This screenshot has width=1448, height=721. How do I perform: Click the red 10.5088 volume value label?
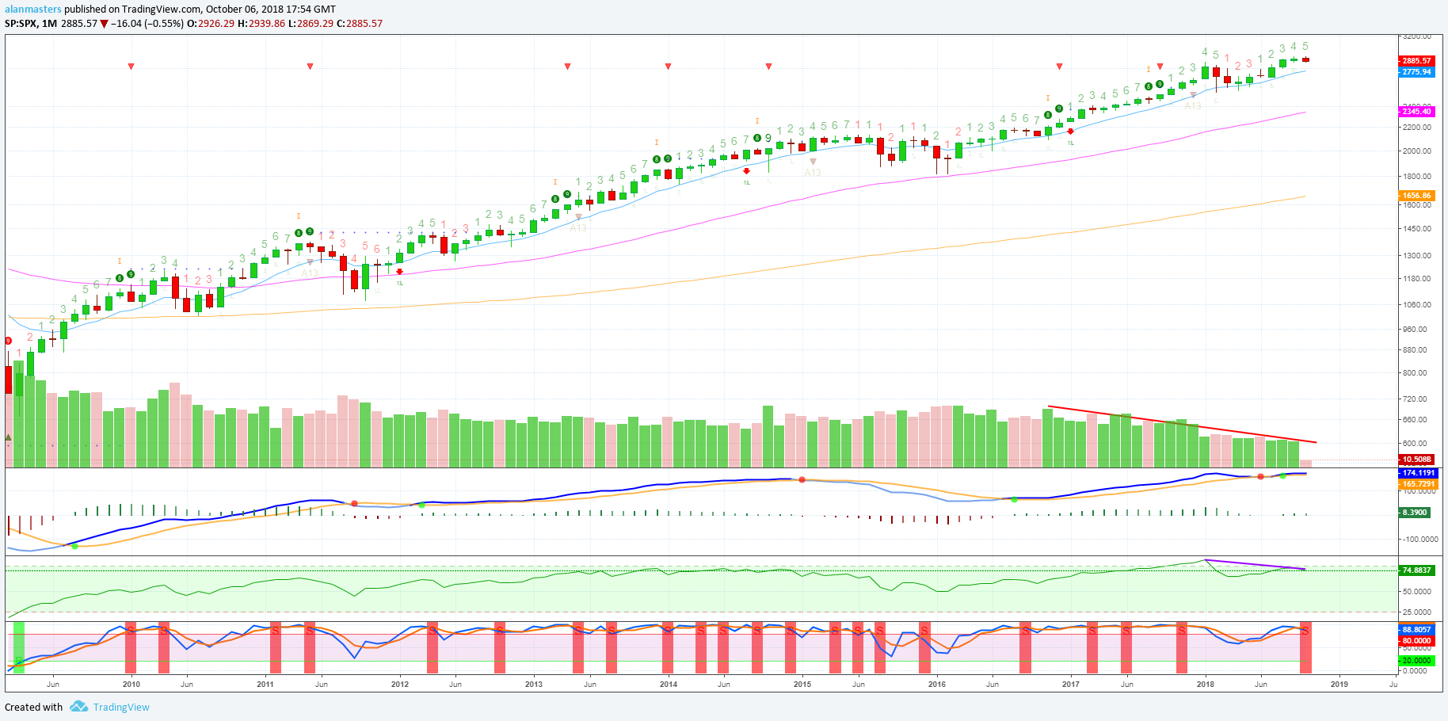1416,460
